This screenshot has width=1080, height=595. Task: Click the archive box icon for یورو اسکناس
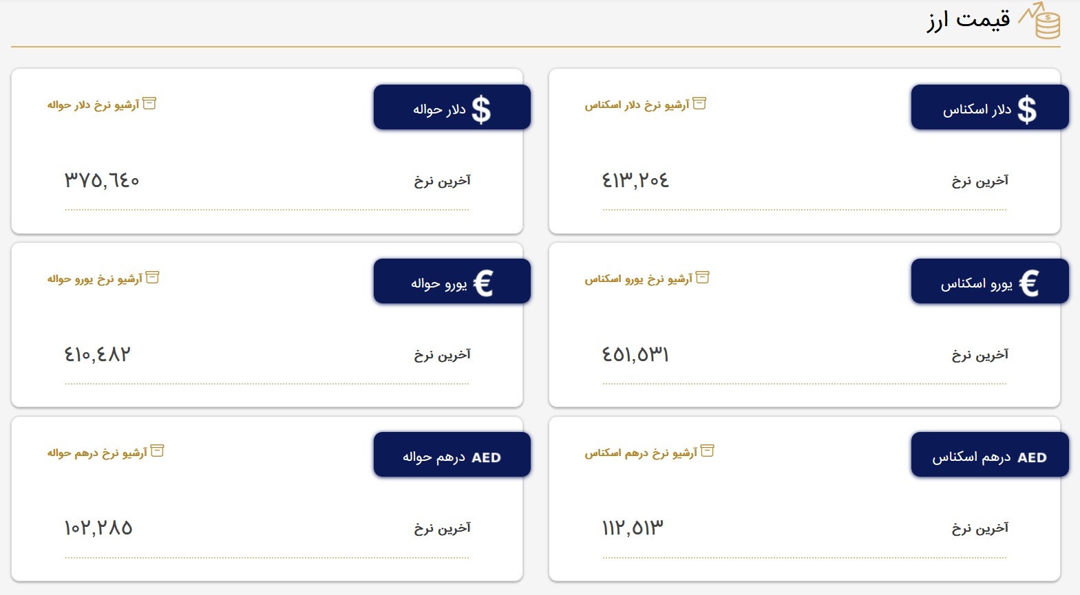pos(703,278)
